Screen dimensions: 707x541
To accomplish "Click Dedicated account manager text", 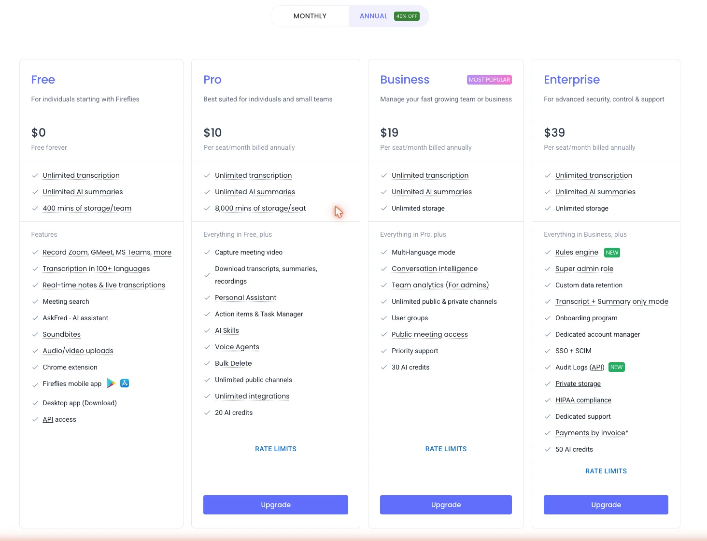I will tap(597, 334).
